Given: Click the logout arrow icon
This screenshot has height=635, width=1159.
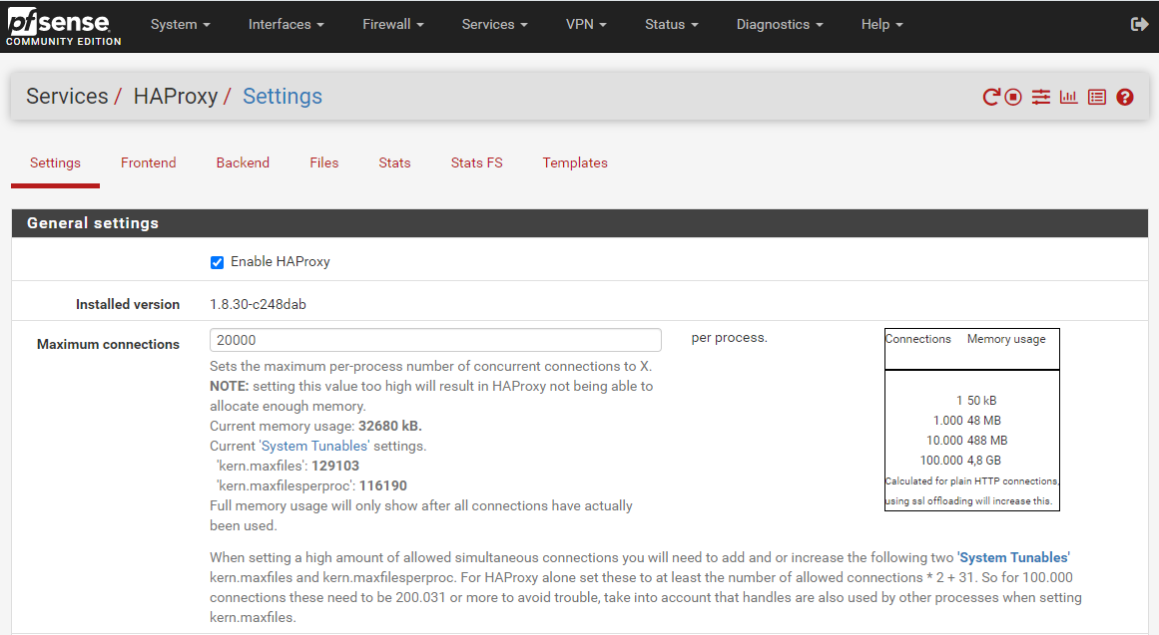Looking at the screenshot, I should 1139,24.
